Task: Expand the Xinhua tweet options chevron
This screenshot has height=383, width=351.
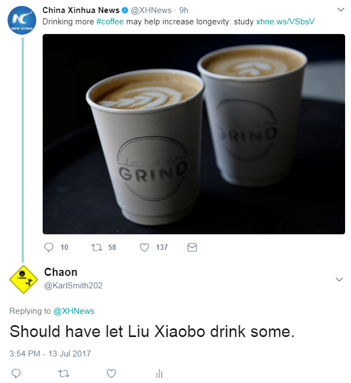Action: [341, 10]
